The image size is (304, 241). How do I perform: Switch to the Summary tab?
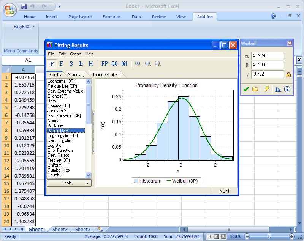pyautogui.click(x=76, y=75)
